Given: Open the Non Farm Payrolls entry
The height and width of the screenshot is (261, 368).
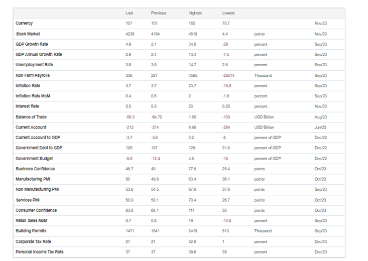Looking at the screenshot, I should click(33, 76).
